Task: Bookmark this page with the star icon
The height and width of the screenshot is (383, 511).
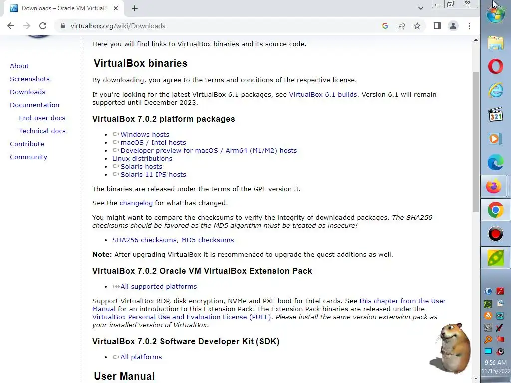Action: click(417, 26)
